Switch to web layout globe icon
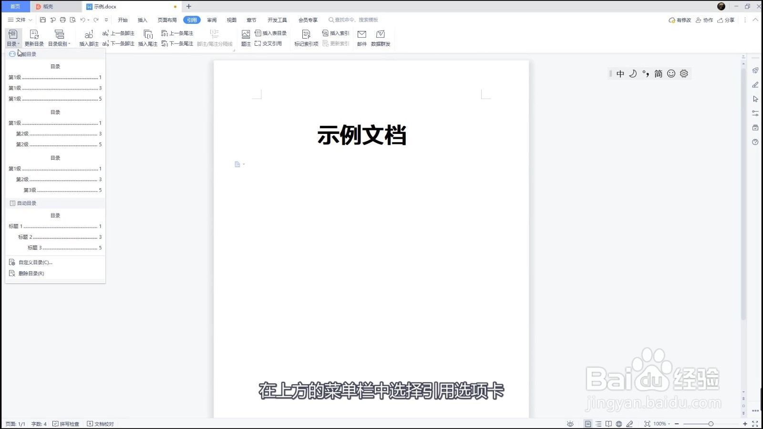Viewport: 763px width, 429px height. [x=619, y=424]
